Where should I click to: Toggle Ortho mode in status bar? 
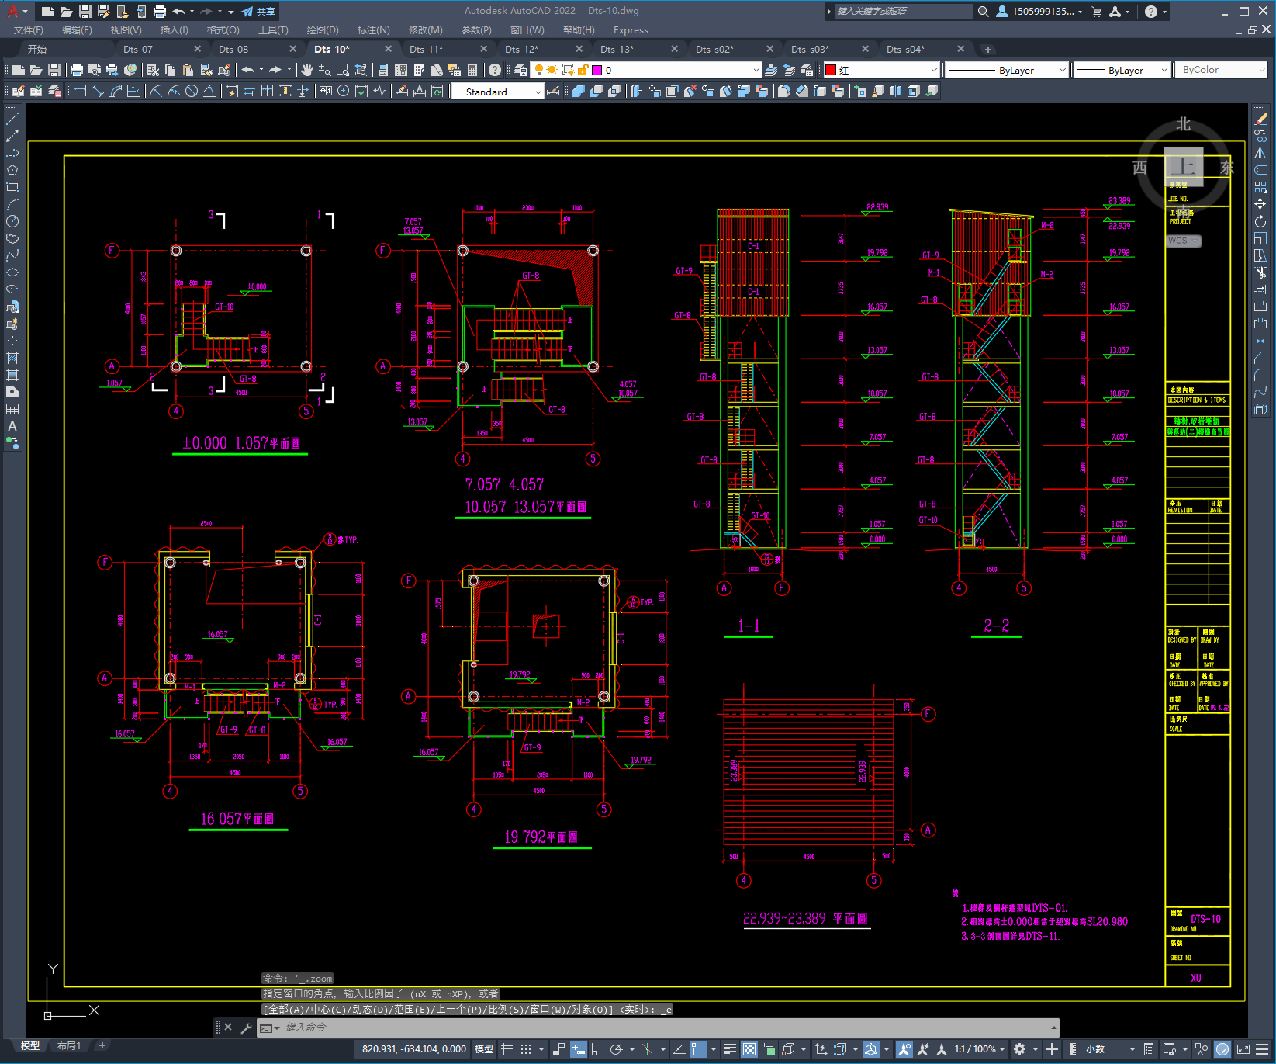[x=597, y=1049]
